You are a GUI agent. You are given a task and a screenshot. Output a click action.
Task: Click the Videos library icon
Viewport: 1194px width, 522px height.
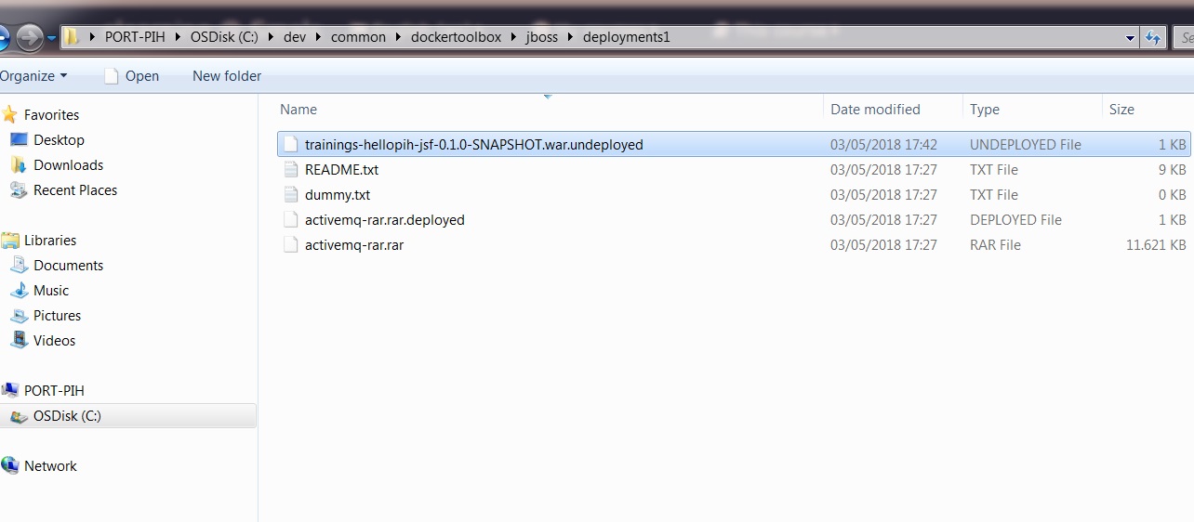click(19, 340)
